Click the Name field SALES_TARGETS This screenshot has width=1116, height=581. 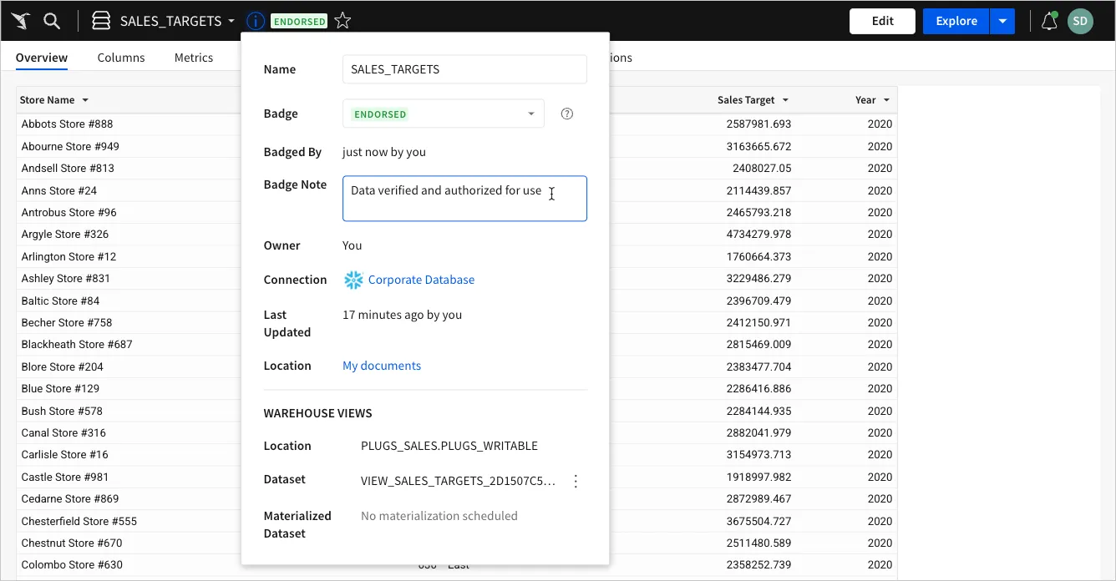(x=464, y=69)
